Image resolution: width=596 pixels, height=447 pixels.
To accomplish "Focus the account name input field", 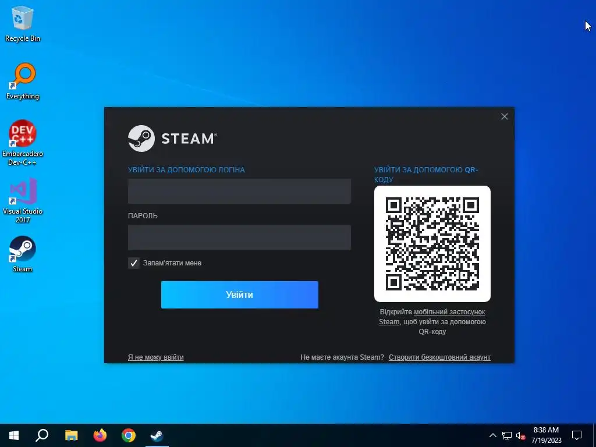I will coord(239,191).
